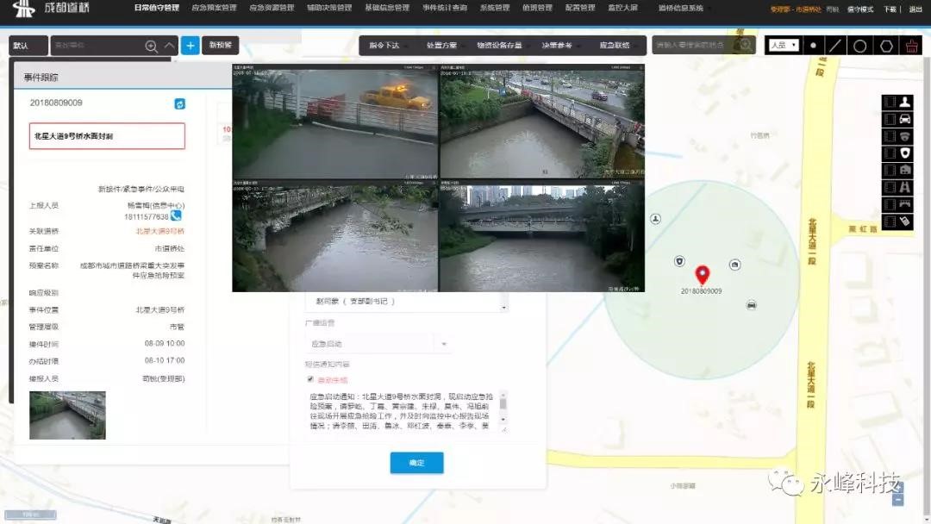Click the mobile phone layer icon
Viewport: 931px width, 524px height.
click(905, 221)
